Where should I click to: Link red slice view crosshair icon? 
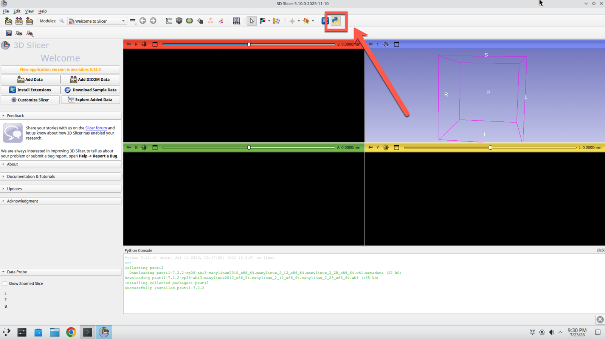click(144, 44)
